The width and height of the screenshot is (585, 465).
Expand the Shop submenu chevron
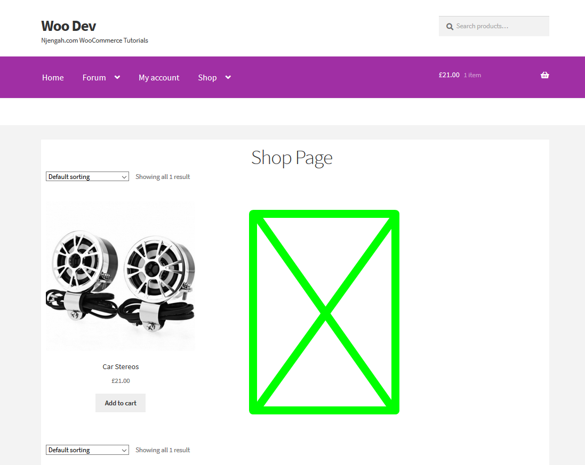tap(228, 77)
